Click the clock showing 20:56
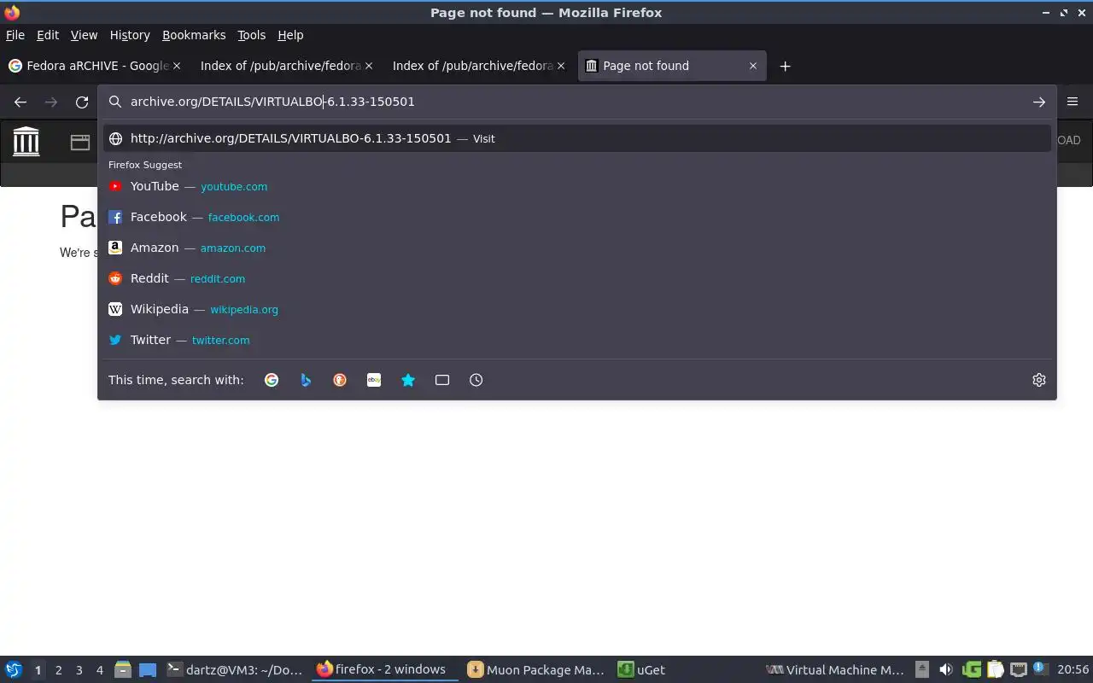The image size is (1093, 683). (x=1073, y=670)
